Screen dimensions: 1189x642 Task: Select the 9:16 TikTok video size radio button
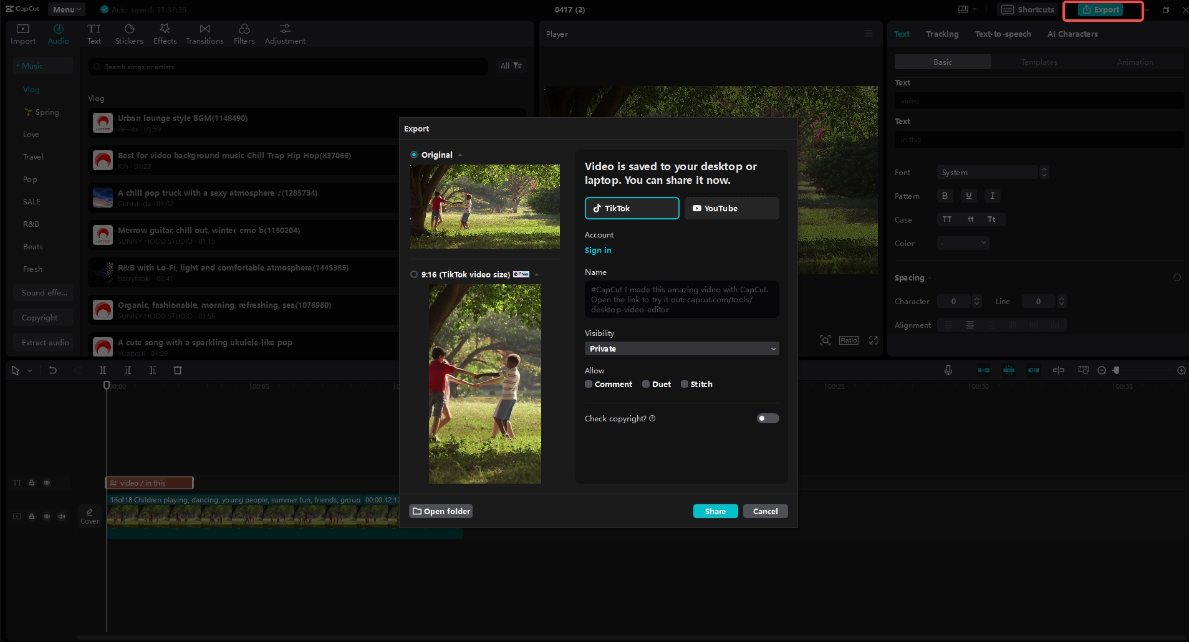[414, 274]
